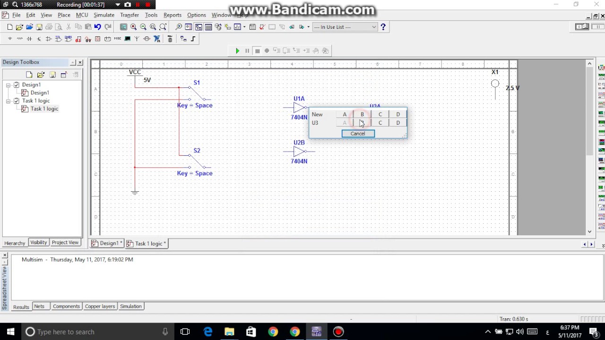This screenshot has width=605, height=340.
Task: Click the Redo arrow icon
Action: (x=108, y=27)
